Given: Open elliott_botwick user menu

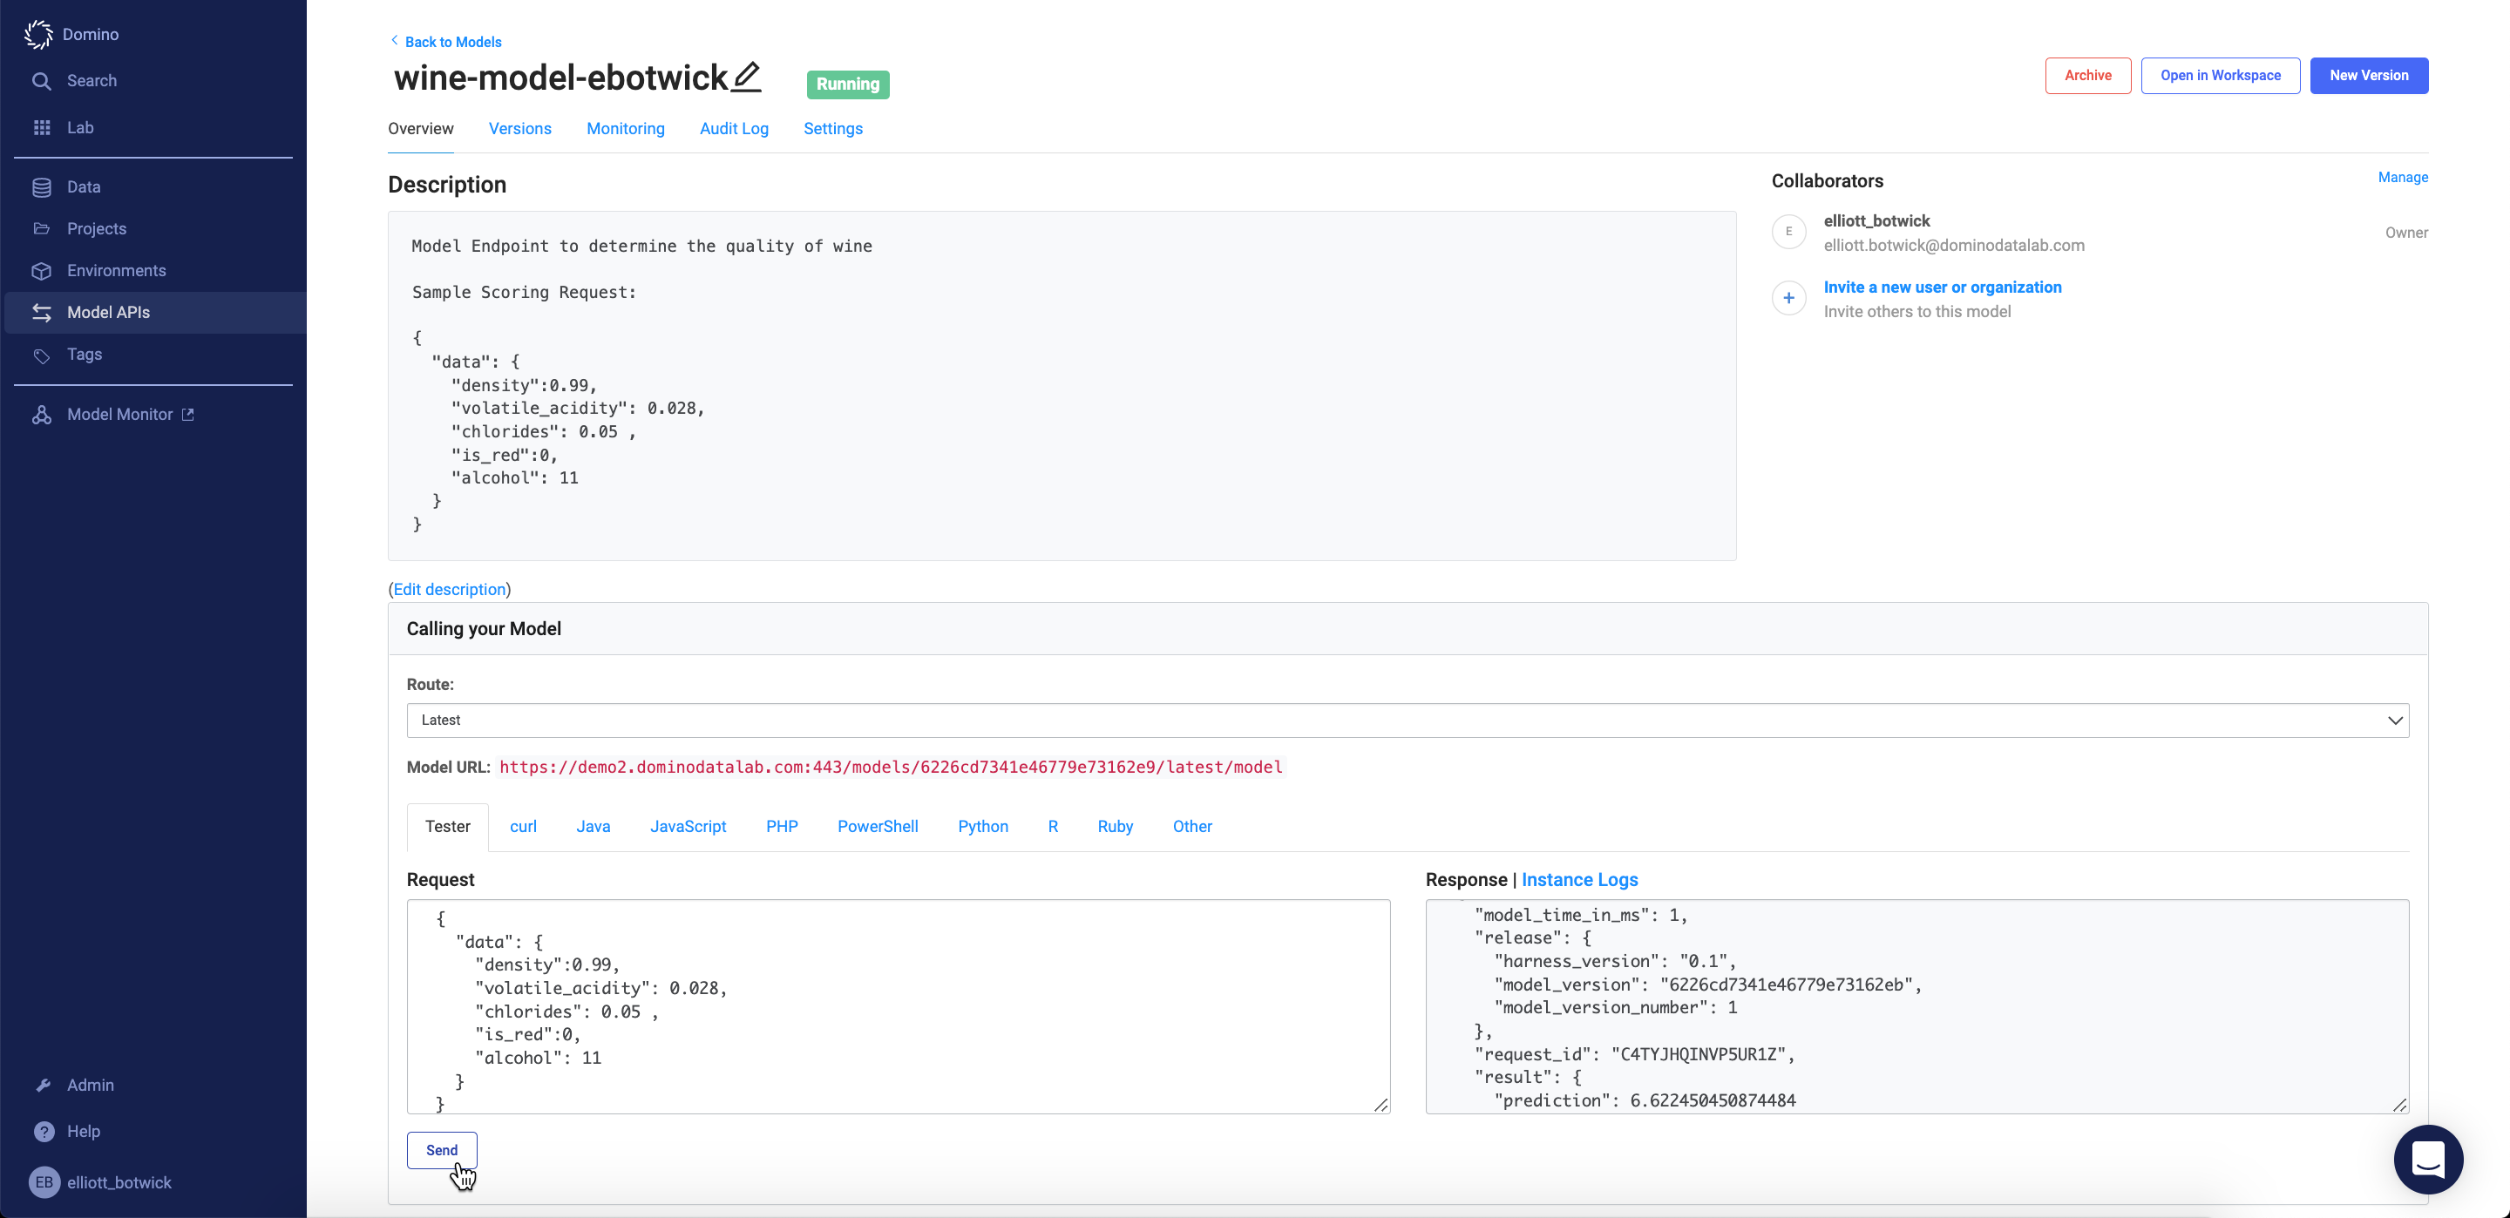Looking at the screenshot, I should coord(118,1182).
